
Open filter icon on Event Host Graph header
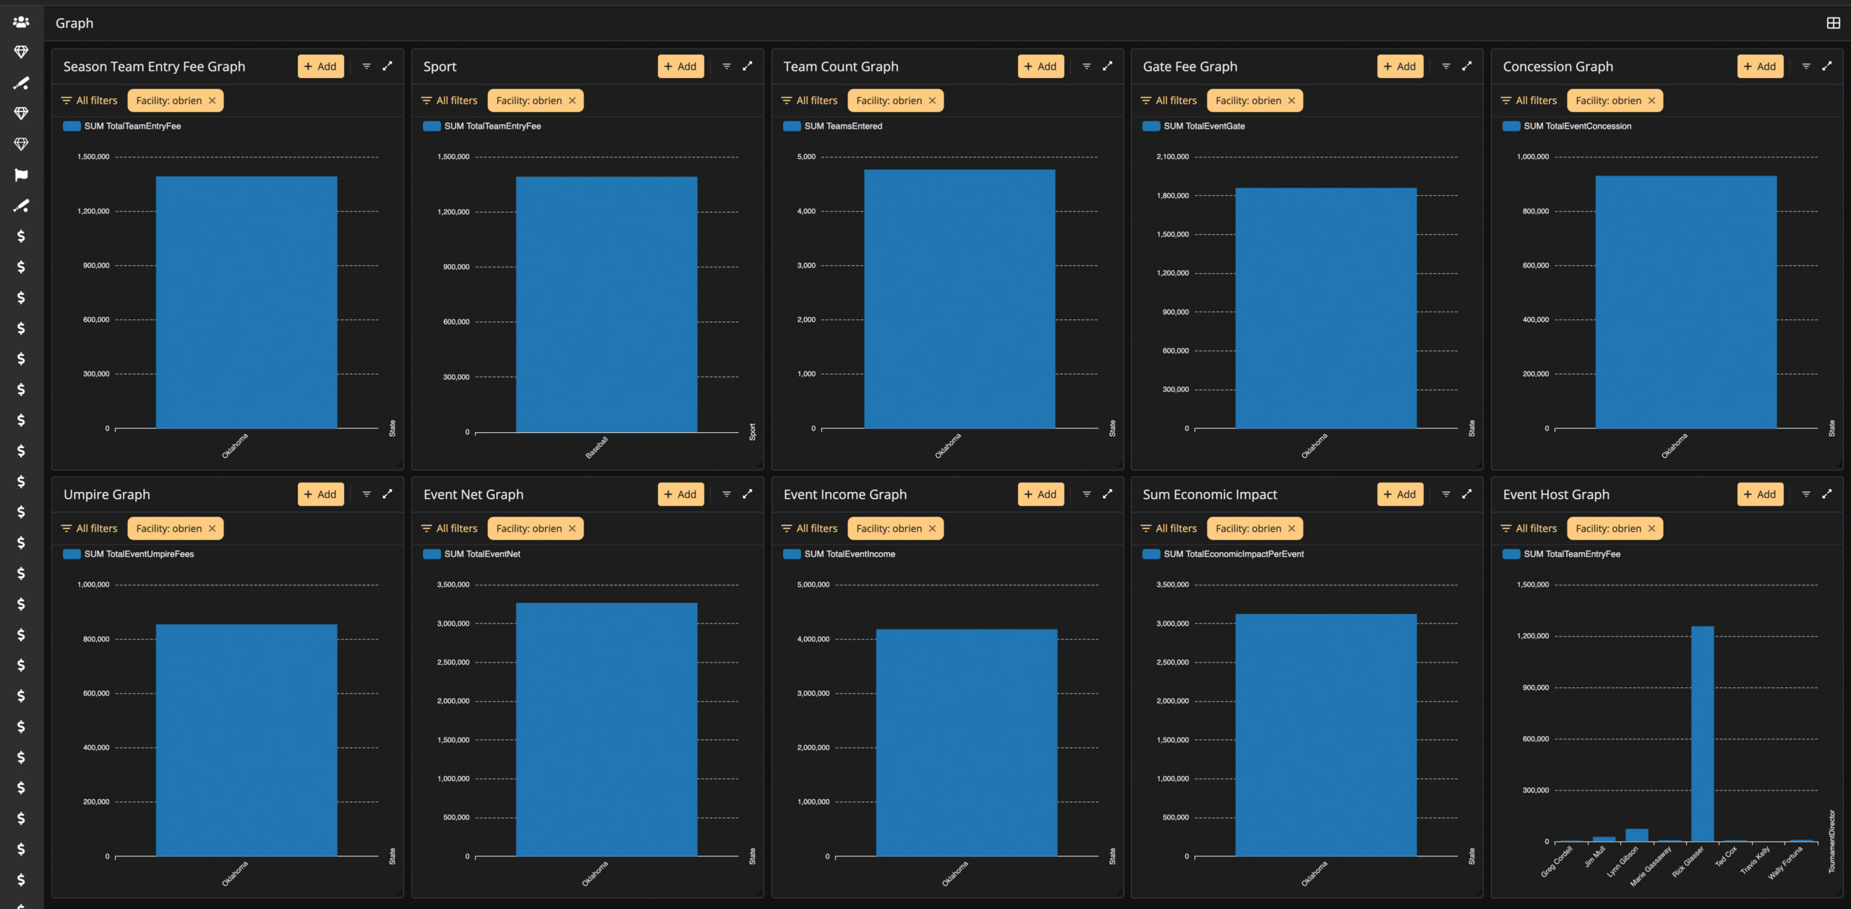coord(1806,494)
